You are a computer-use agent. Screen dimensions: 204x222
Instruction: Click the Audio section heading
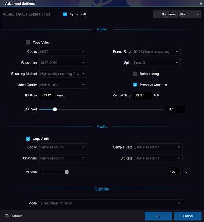tap(102, 126)
